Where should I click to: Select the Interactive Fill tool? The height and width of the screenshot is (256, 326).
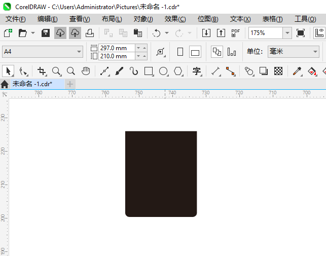coord(312,71)
